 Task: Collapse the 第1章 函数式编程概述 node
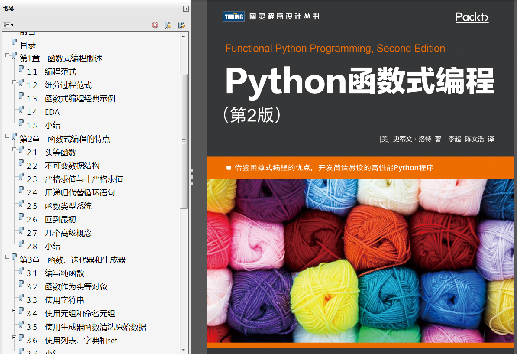coord(7,55)
